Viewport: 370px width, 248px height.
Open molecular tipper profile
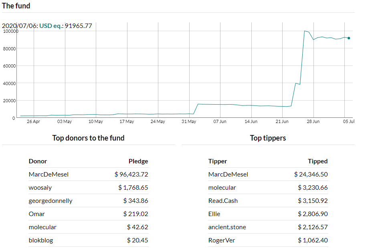[x=222, y=188]
